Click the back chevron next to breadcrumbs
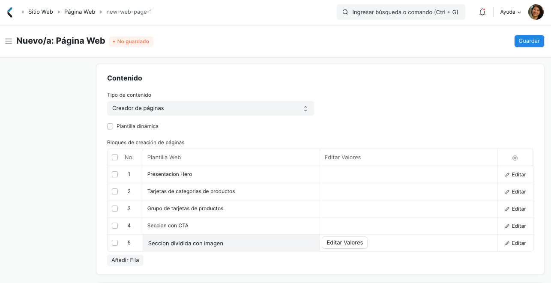The height and width of the screenshot is (283, 551). [9, 12]
